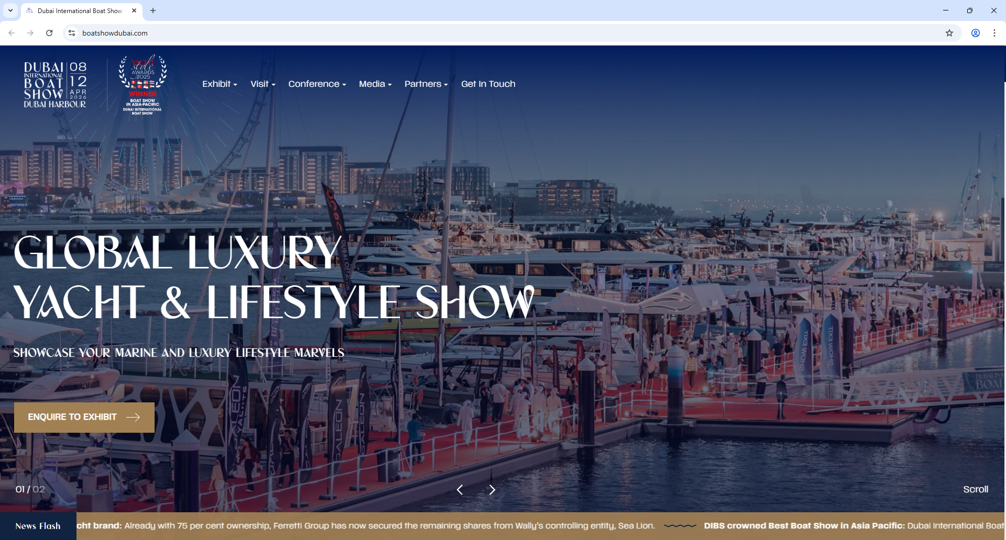Click the Best Boat Show award badge
The width and height of the screenshot is (1006, 540).
point(142,84)
